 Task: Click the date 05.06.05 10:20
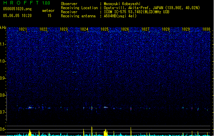pyautogui.click(x=17, y=16)
